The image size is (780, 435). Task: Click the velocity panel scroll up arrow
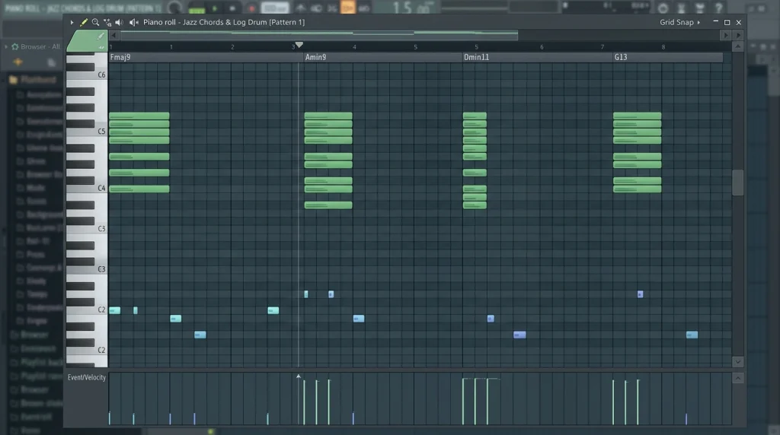pos(737,379)
